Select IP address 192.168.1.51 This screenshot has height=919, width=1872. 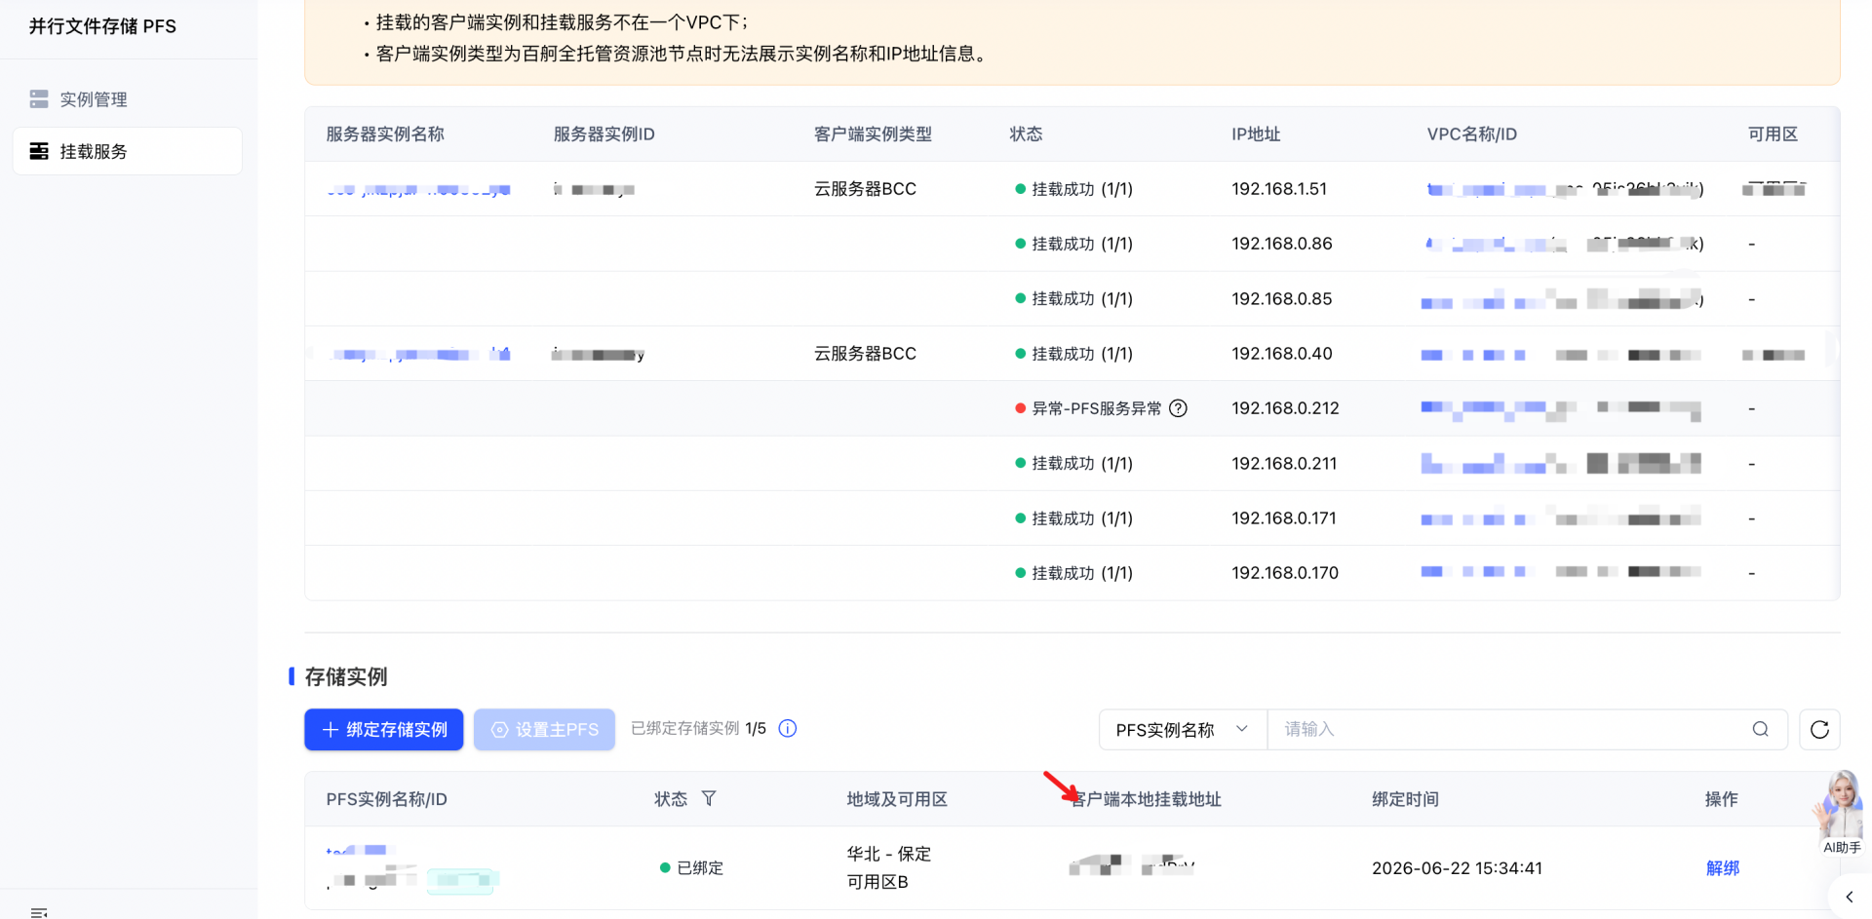pyautogui.click(x=1279, y=189)
